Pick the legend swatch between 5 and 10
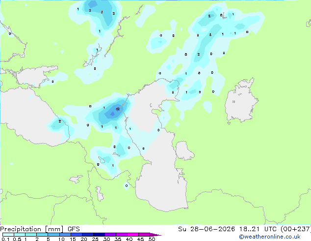 click(x=54, y=235)
